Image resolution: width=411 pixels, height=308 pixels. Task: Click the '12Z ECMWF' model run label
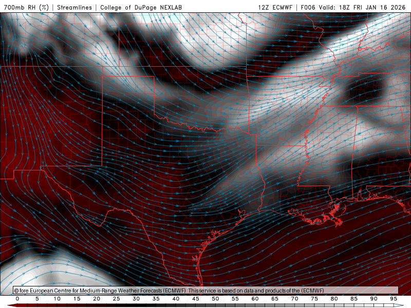pos(275,7)
